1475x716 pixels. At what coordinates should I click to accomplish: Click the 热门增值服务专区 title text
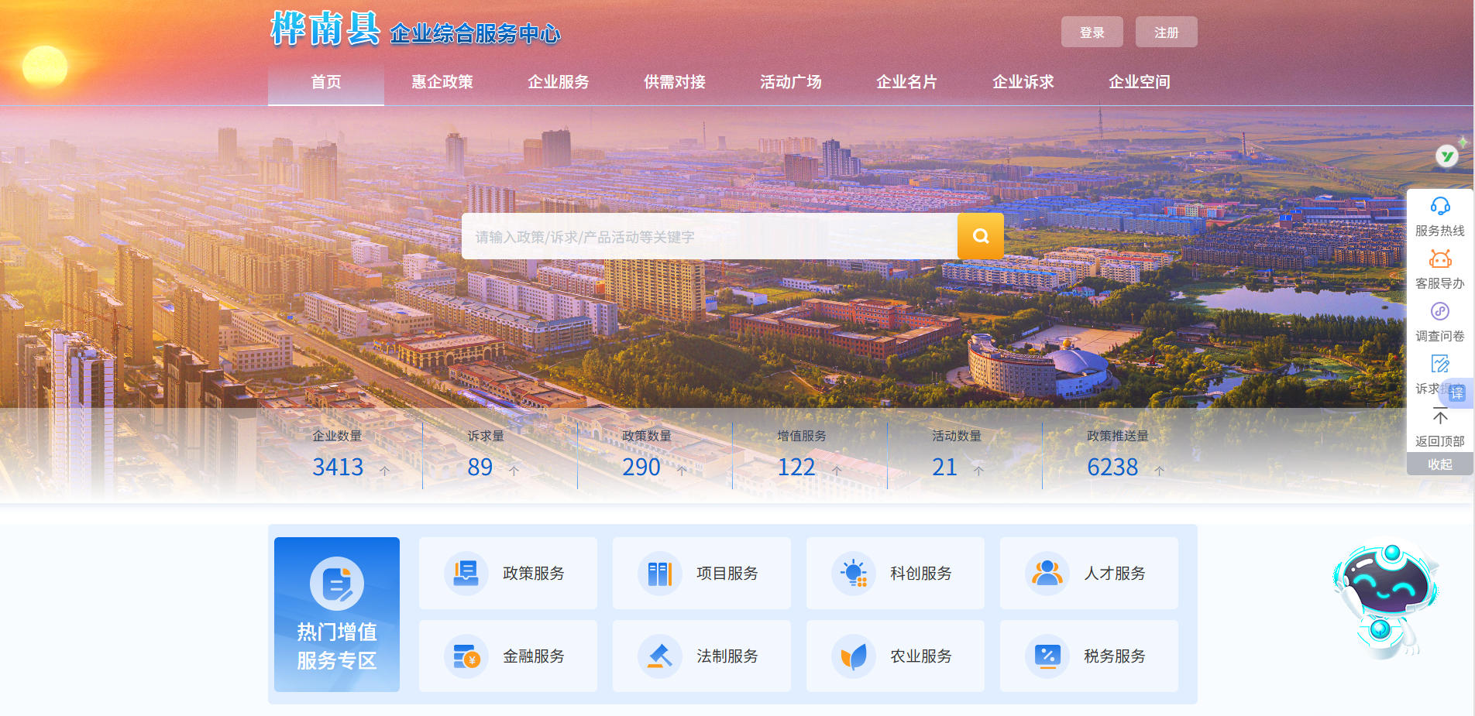pyautogui.click(x=337, y=646)
